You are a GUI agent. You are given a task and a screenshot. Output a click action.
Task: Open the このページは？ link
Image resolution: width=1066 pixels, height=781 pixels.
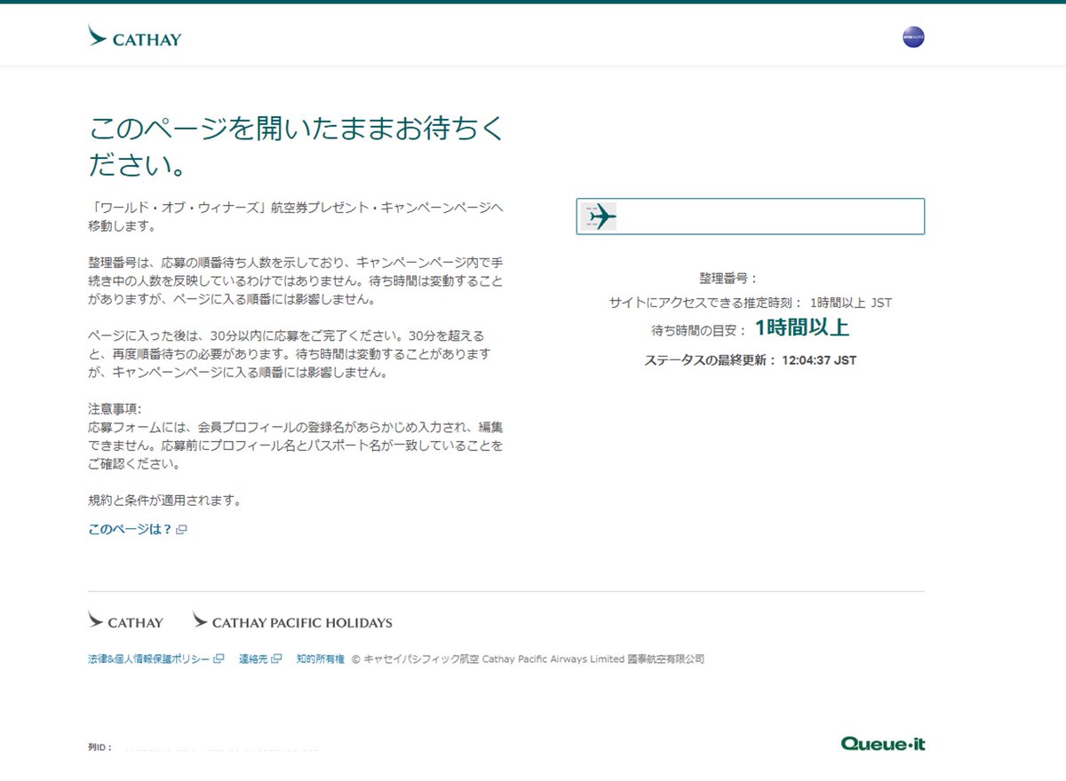click(130, 530)
